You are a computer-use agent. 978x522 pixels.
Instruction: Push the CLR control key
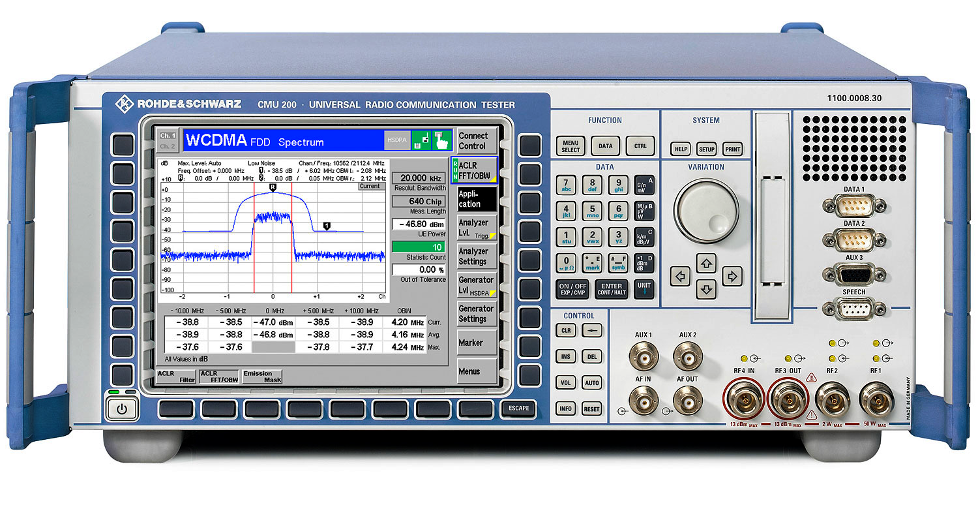565,331
